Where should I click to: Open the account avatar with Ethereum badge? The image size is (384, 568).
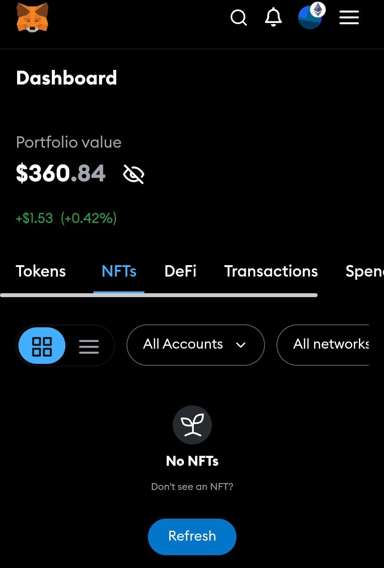311,17
